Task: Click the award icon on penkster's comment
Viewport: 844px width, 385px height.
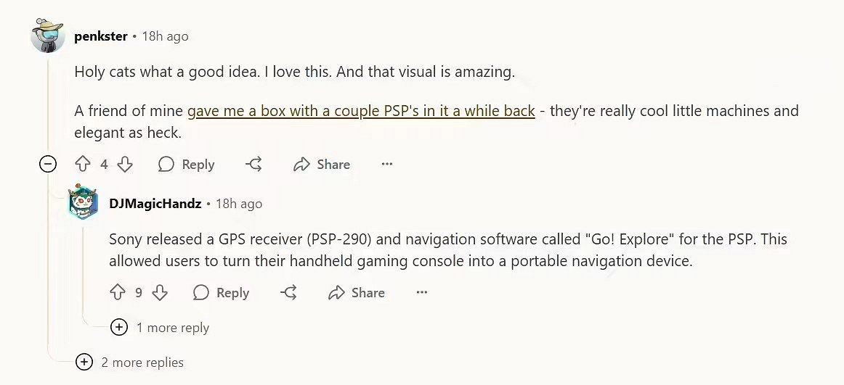Action: click(253, 165)
